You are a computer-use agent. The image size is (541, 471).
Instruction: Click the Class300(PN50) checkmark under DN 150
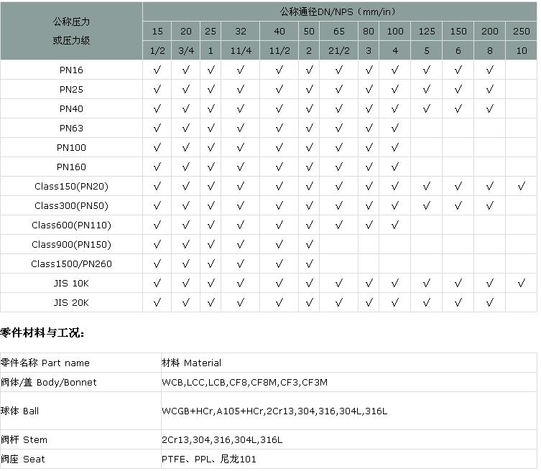(x=458, y=206)
